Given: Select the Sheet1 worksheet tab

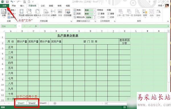Looking at the screenshot, I should click(x=21, y=103).
